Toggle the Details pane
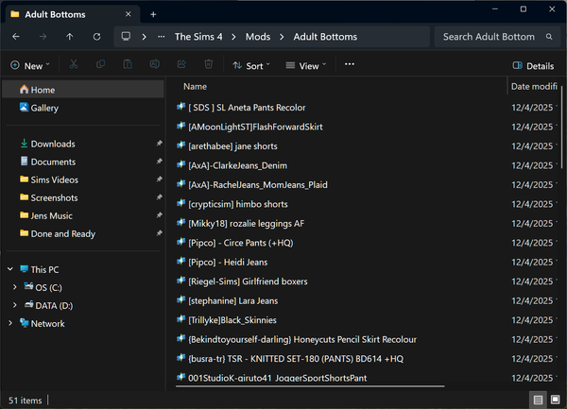 coord(533,66)
